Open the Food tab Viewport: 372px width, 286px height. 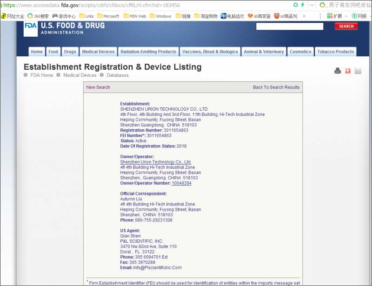pos(53,52)
